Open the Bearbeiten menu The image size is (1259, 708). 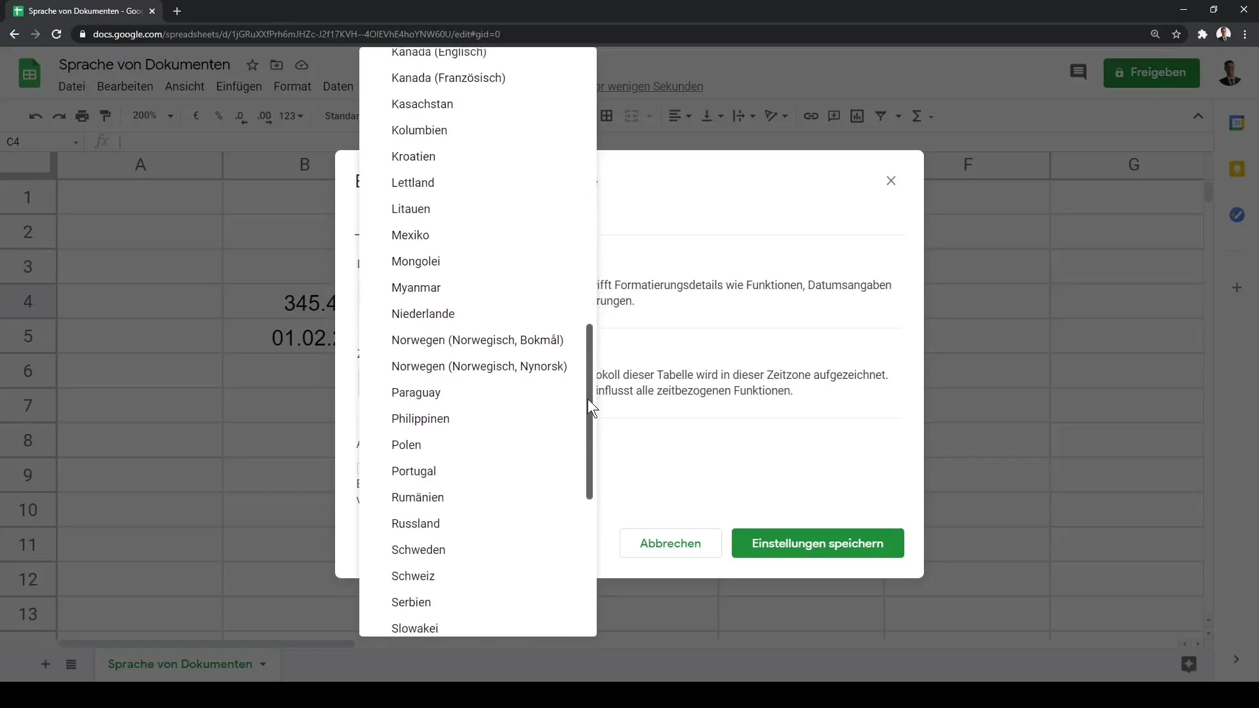(x=125, y=87)
